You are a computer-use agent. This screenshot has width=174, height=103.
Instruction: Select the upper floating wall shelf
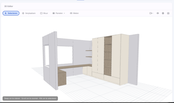click(x=89, y=50)
